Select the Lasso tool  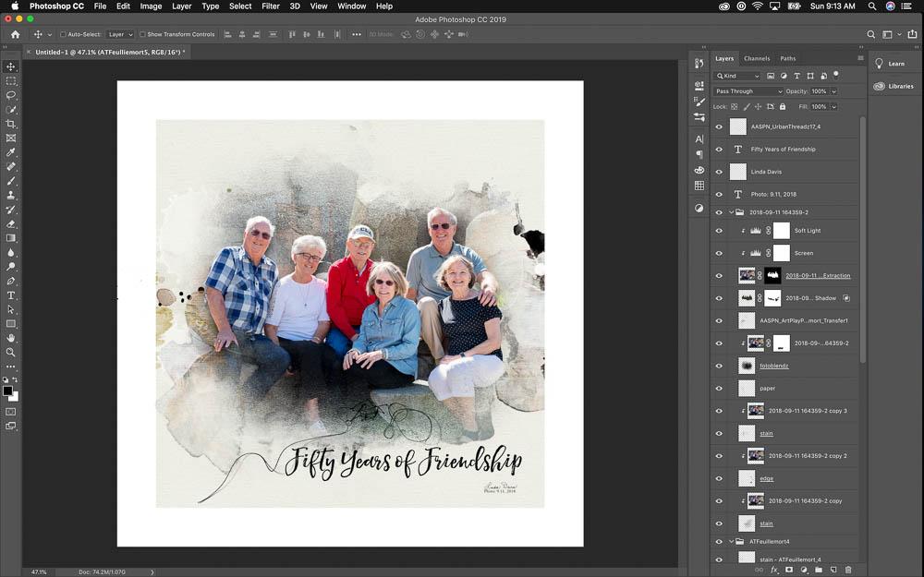point(10,95)
